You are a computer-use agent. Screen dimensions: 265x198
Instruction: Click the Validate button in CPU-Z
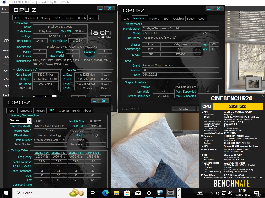pyautogui.click(x=183, y=109)
